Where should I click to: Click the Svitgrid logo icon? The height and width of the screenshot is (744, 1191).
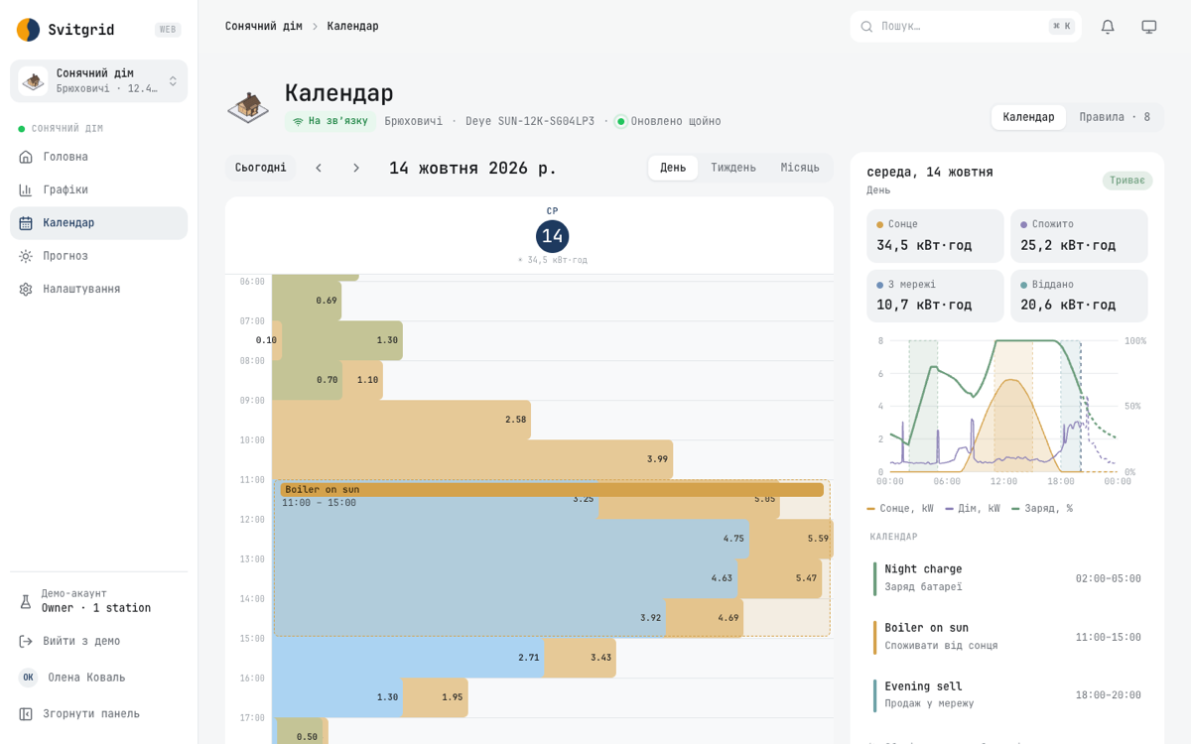pyautogui.click(x=29, y=30)
